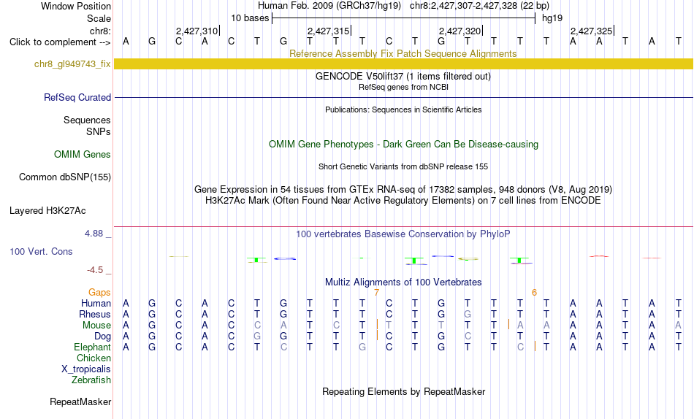Click the H3K27Ac Mark ENCODE track title

403,201
